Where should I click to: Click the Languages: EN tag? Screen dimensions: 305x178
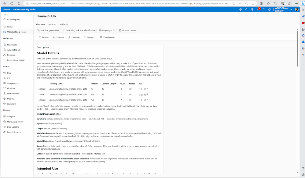click(x=107, y=30)
